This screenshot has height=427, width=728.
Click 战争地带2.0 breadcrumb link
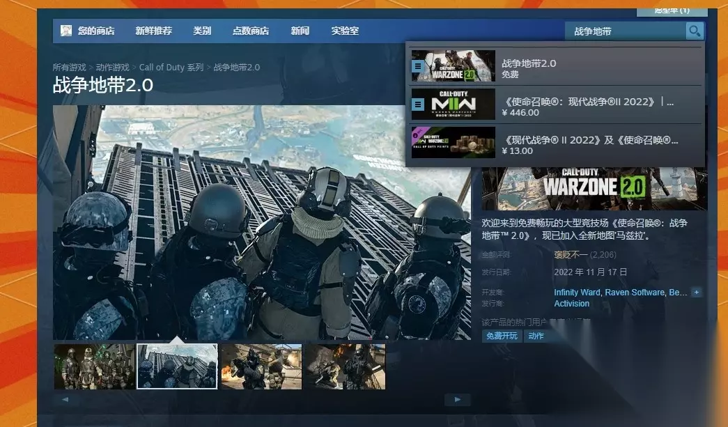[x=237, y=68]
